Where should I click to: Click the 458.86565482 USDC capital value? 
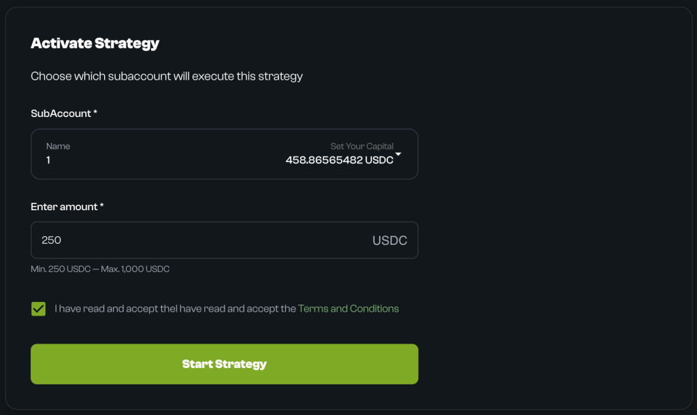(x=339, y=161)
